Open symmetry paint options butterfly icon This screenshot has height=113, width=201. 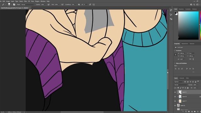(94, 4)
